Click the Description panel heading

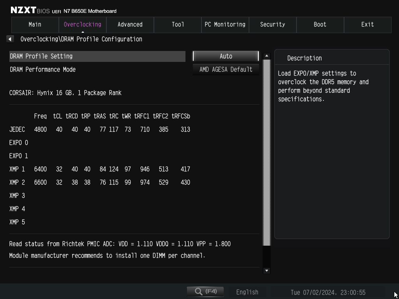coord(304,58)
